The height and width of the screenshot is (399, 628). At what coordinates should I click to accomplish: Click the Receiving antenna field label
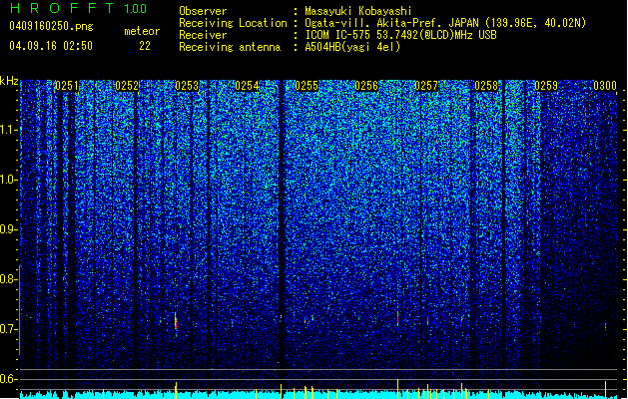click(230, 47)
